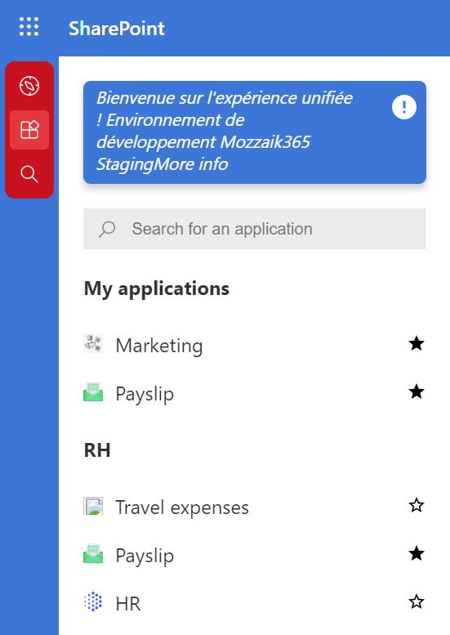This screenshot has width=450, height=635.
Task: Open the Marketing application
Action: pyautogui.click(x=159, y=346)
